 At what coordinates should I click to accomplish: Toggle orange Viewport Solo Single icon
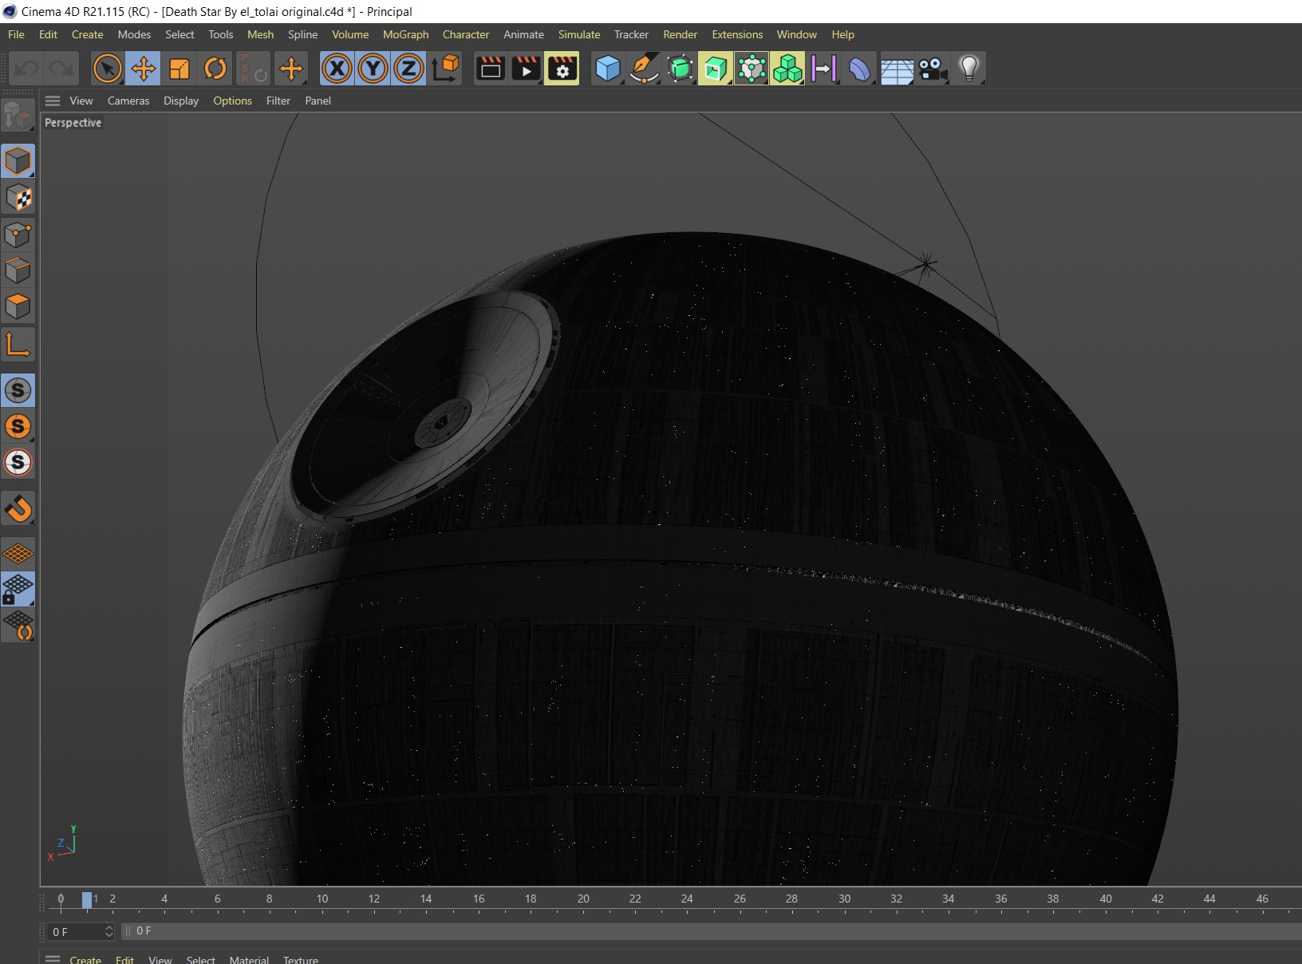[18, 426]
